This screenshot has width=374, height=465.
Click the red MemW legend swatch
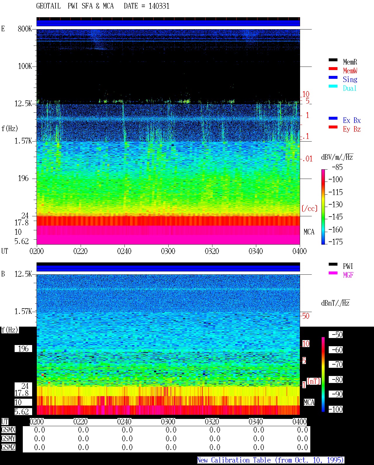pos(333,69)
